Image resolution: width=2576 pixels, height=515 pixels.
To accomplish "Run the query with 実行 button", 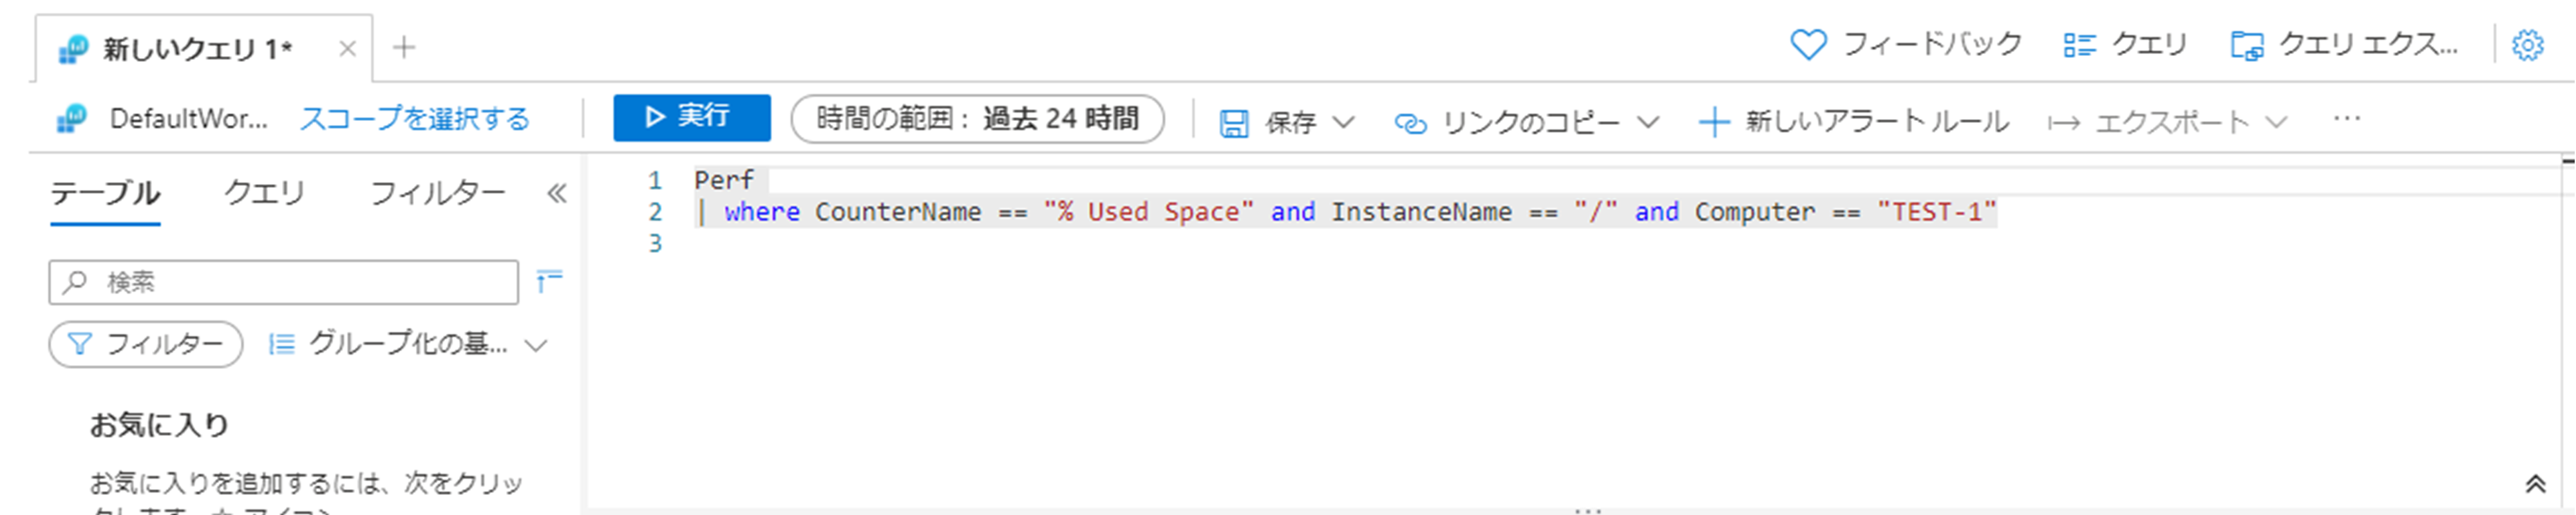I will coord(691,118).
